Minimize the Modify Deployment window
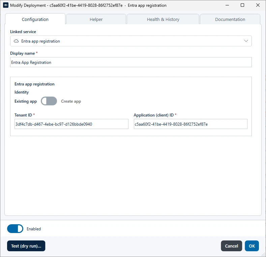The height and width of the screenshot is (257, 266). (227, 5)
